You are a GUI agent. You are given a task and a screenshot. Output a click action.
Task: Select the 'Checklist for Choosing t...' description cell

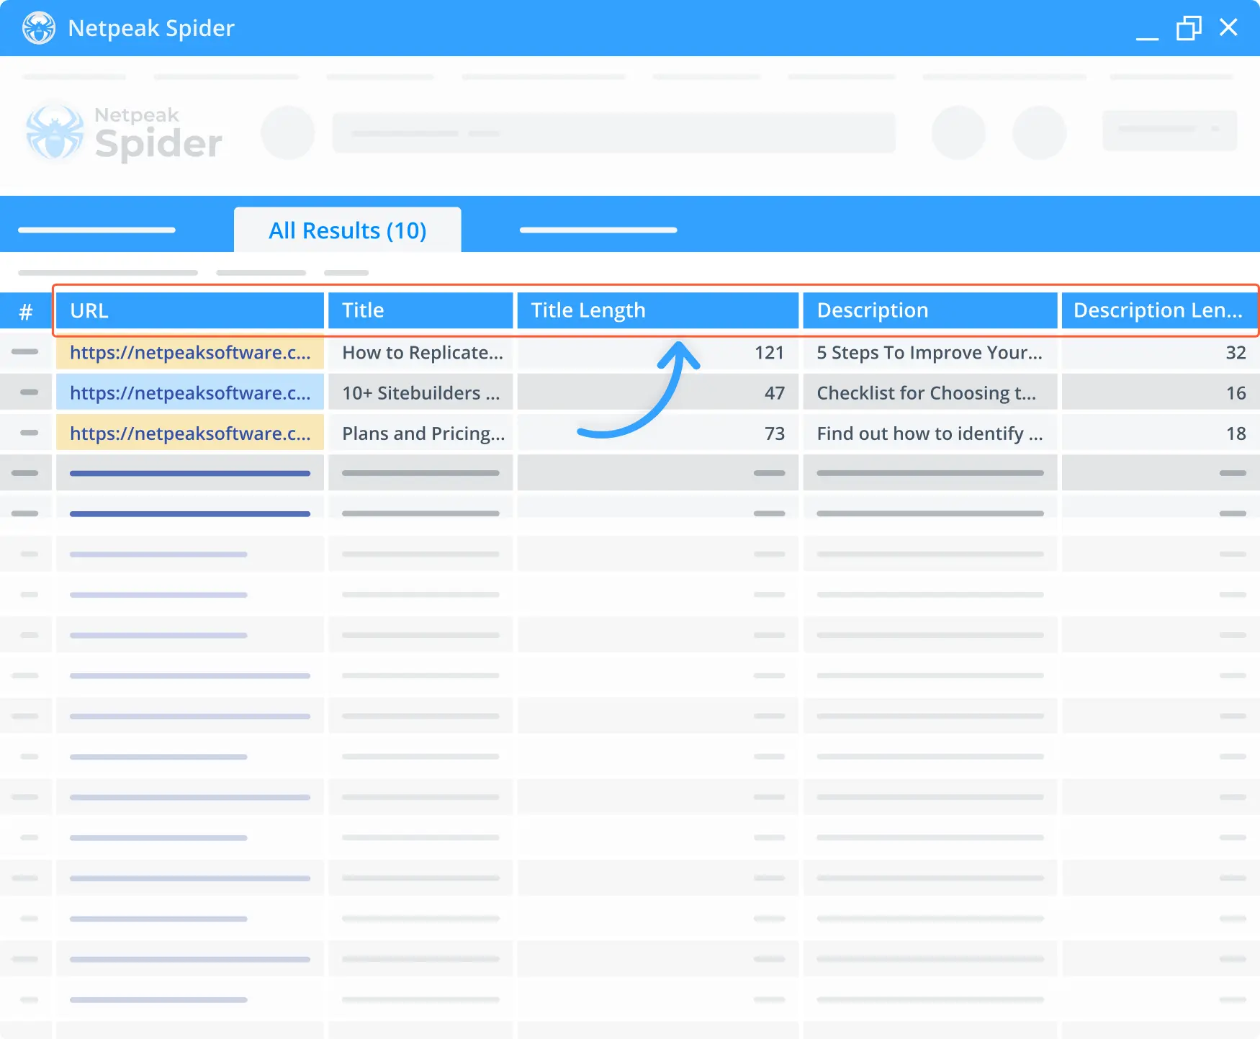(930, 392)
